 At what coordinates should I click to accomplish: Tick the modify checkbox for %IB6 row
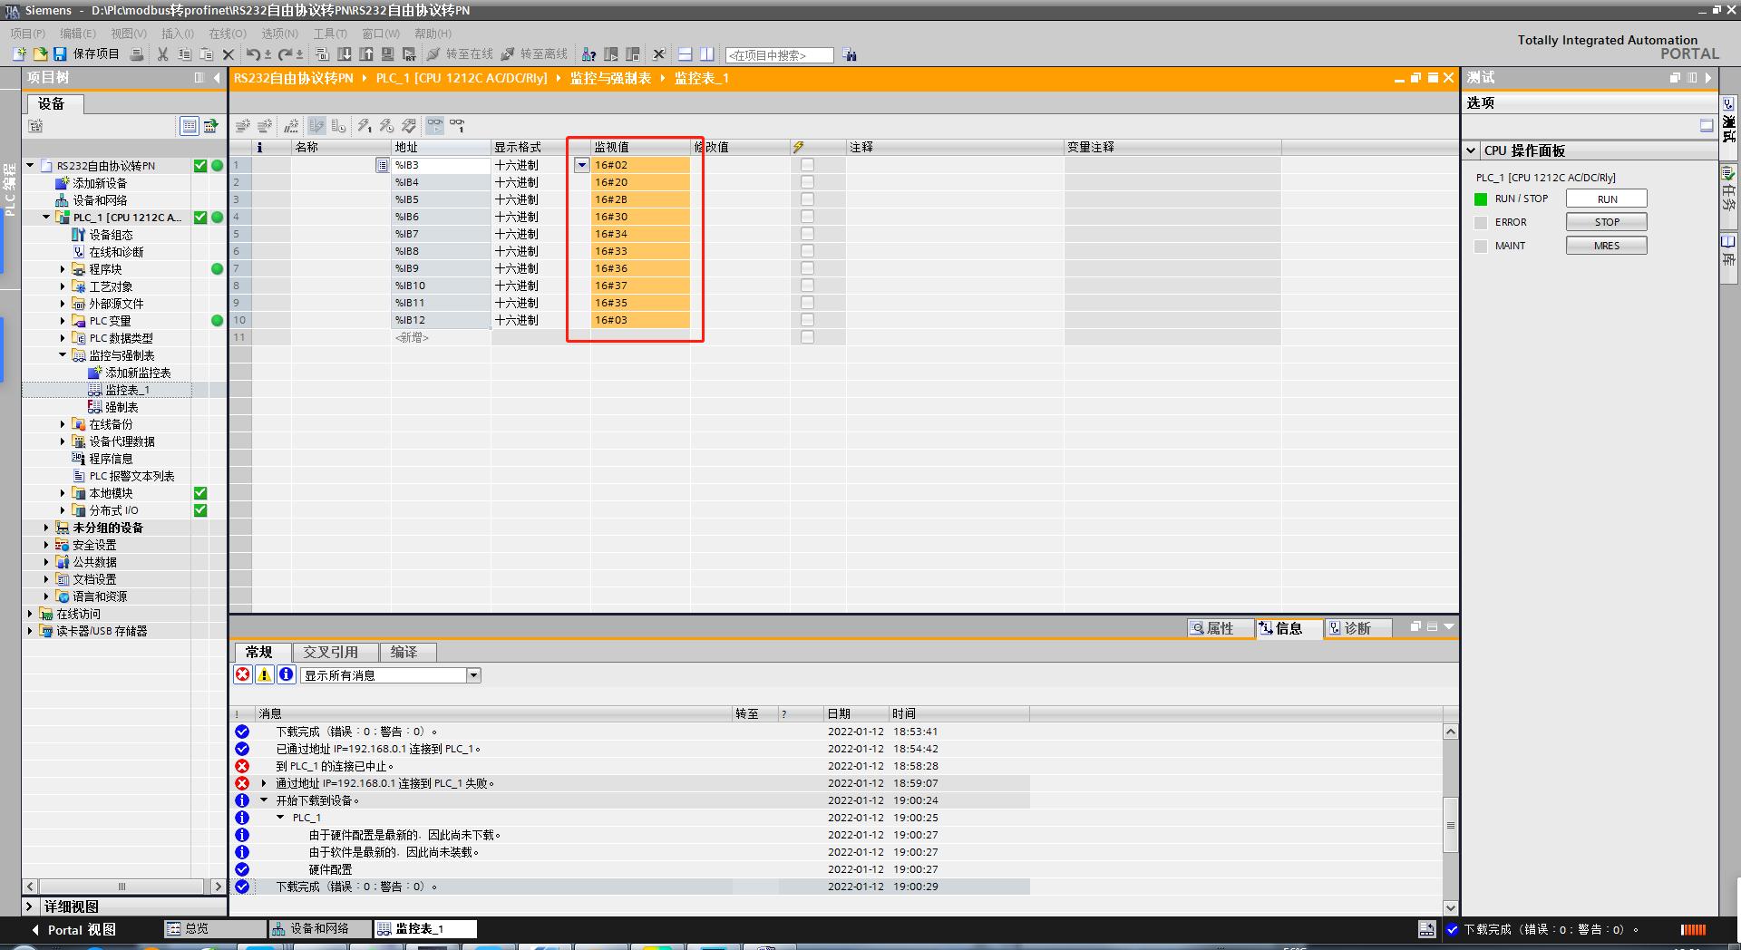click(x=807, y=217)
